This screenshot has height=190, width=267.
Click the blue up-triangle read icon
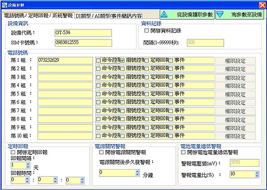pyautogui.click(x=165, y=15)
